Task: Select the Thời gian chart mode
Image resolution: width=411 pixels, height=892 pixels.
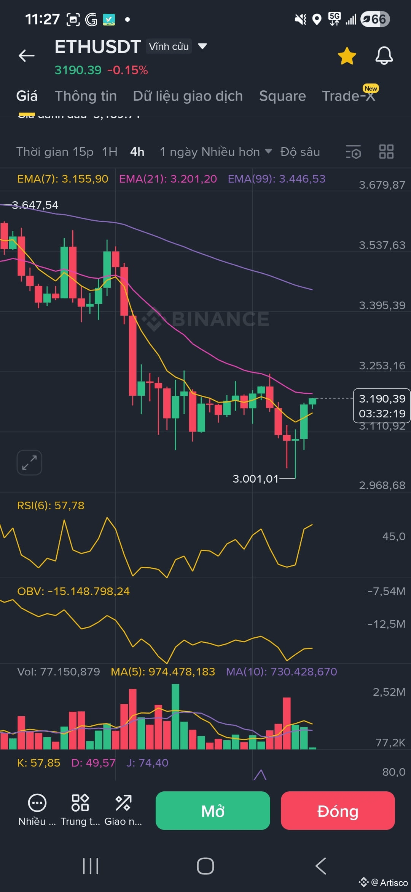Action: coord(42,152)
